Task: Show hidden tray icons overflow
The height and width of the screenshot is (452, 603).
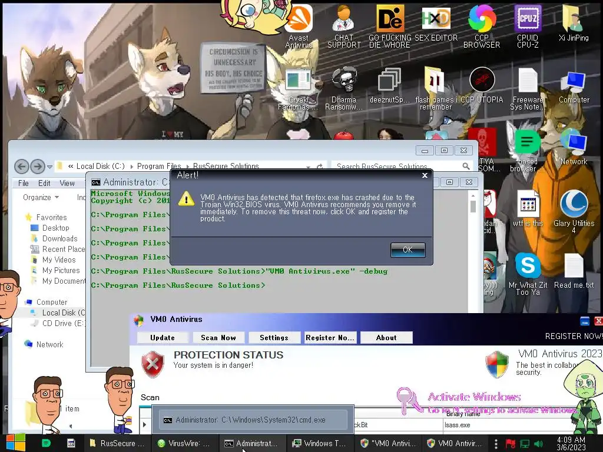Action: pyautogui.click(x=496, y=444)
